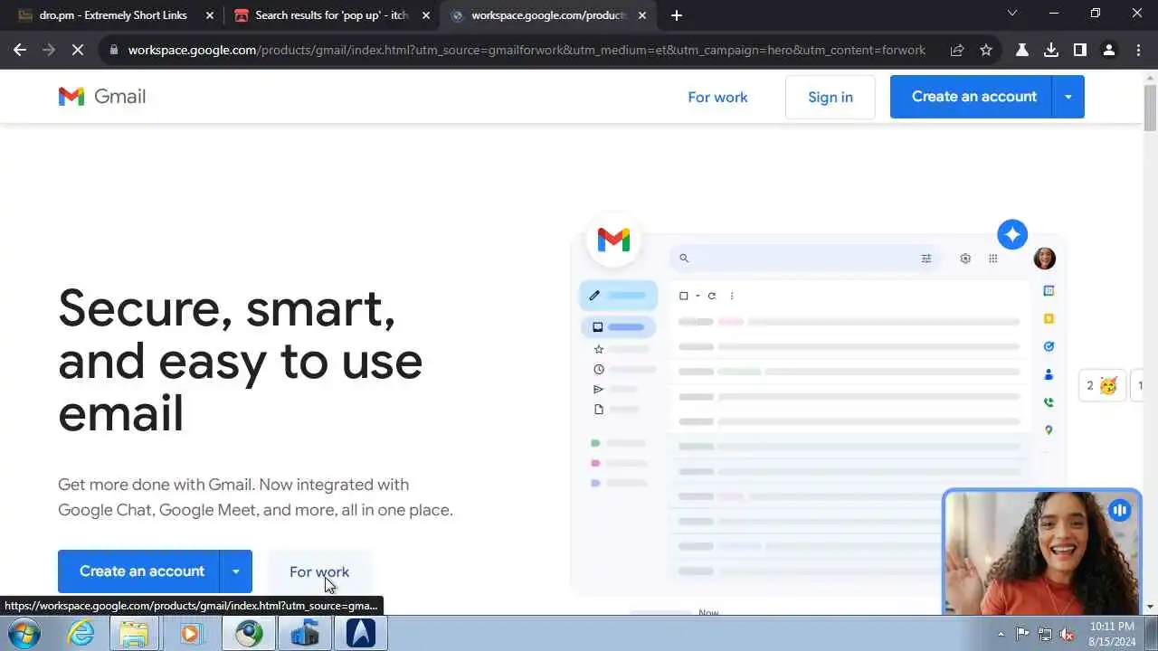Click the Sign in button
Screen dimensions: 1158x651
[831, 97]
